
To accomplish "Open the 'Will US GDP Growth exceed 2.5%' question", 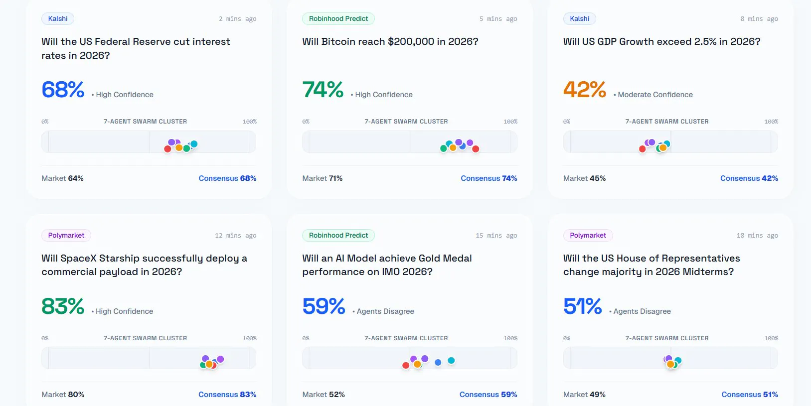I will tap(661, 42).
